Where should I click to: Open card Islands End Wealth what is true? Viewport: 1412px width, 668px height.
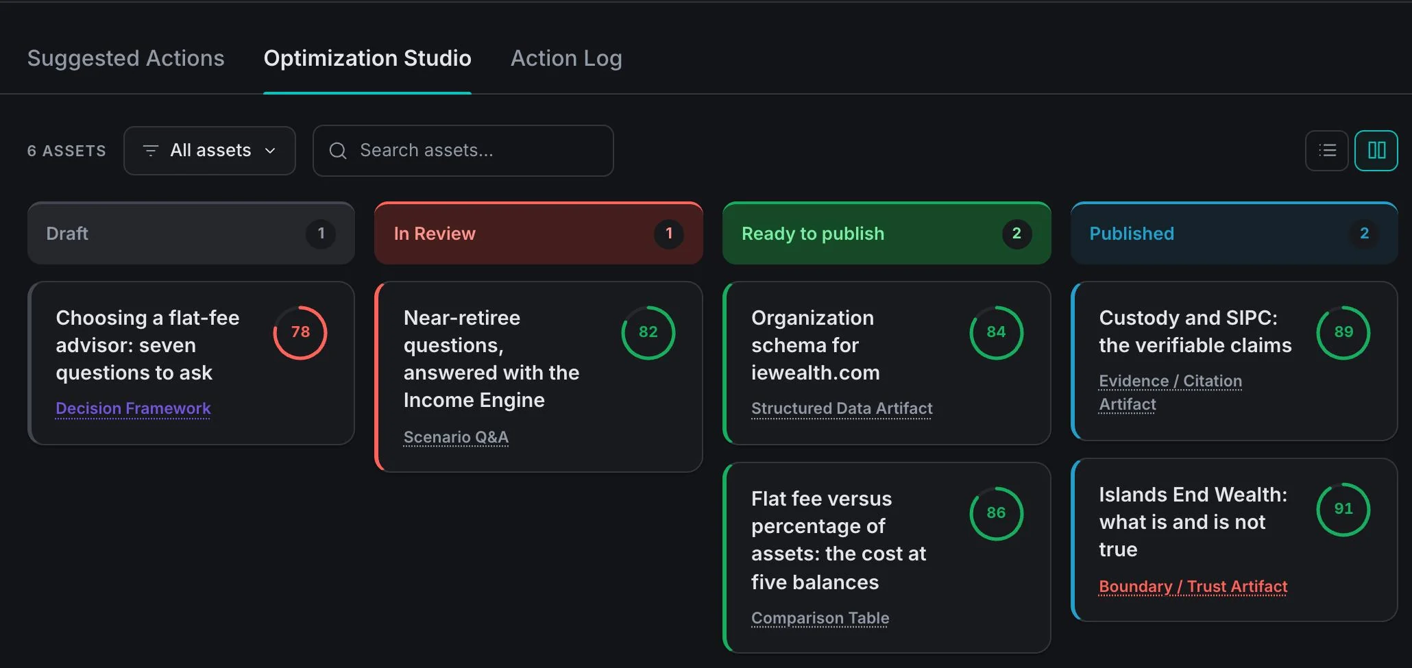pyautogui.click(x=1234, y=540)
